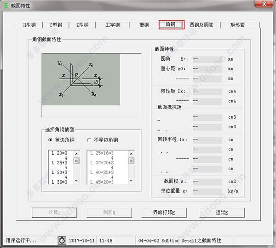Viewport: 276px width, 248px height.
Task: Click scroll thumb of equal angle list
Action: pos(76,160)
